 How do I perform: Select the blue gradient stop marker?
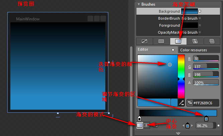(206, 118)
